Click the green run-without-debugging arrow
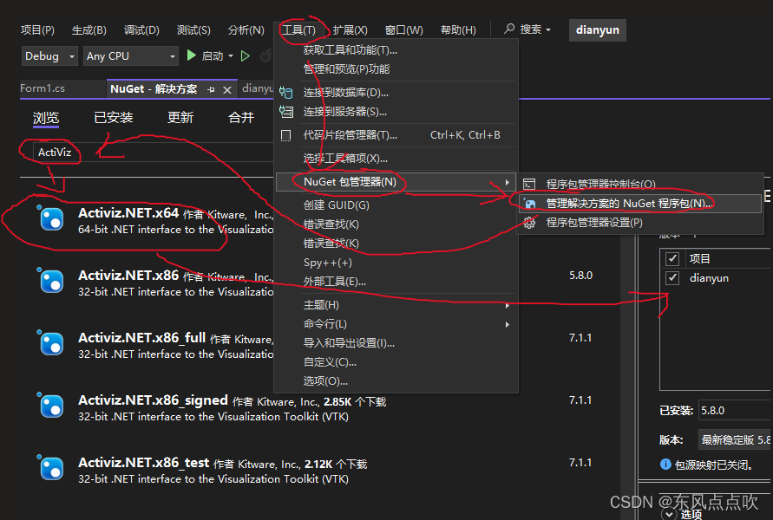The image size is (773, 520). 246,55
